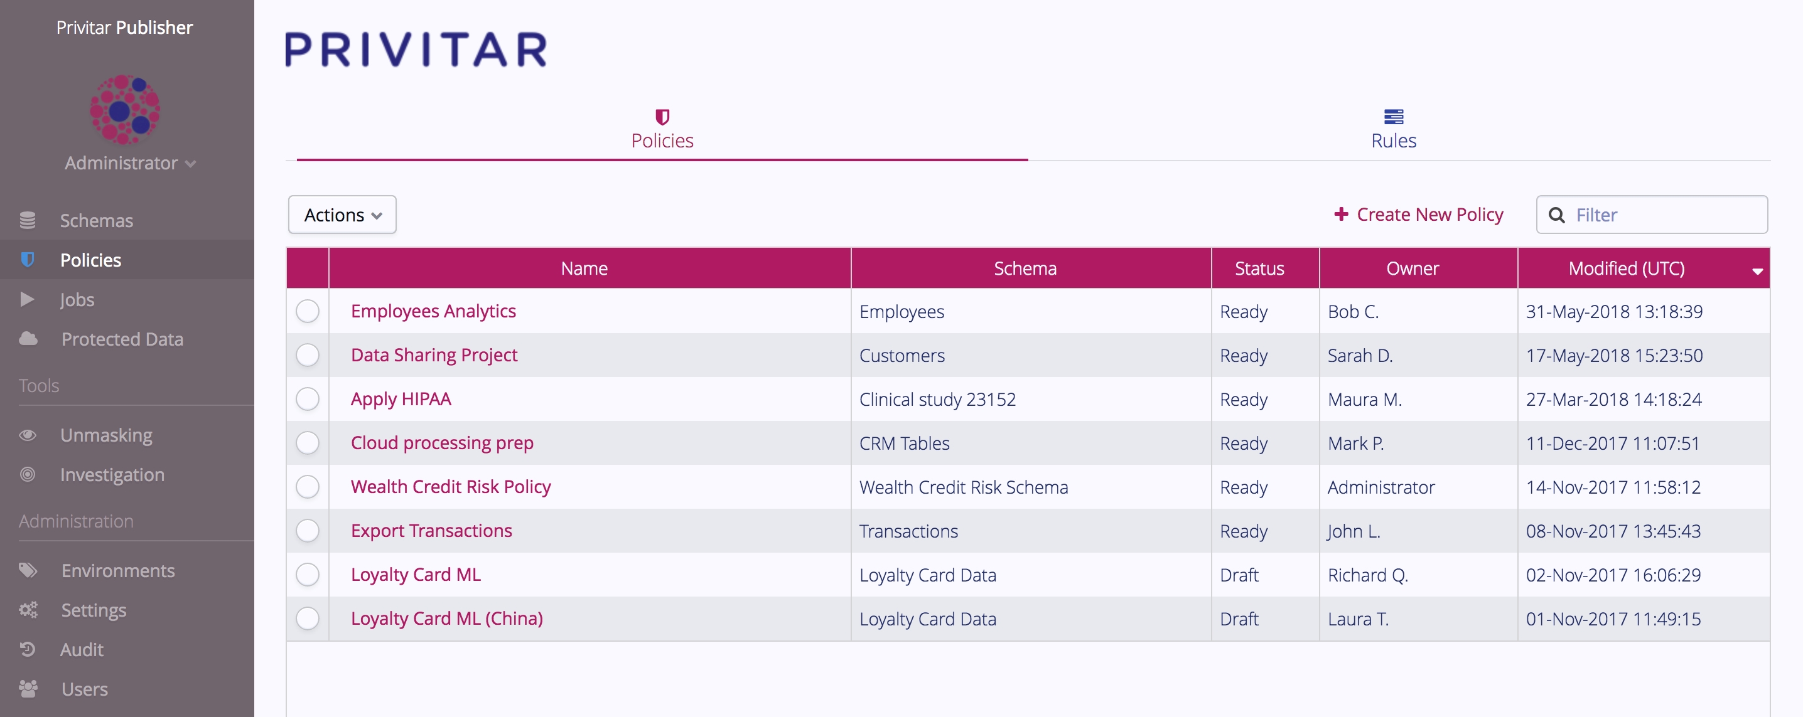Open the Apply HIPAA policy link
The height and width of the screenshot is (717, 1803).
pyautogui.click(x=401, y=399)
